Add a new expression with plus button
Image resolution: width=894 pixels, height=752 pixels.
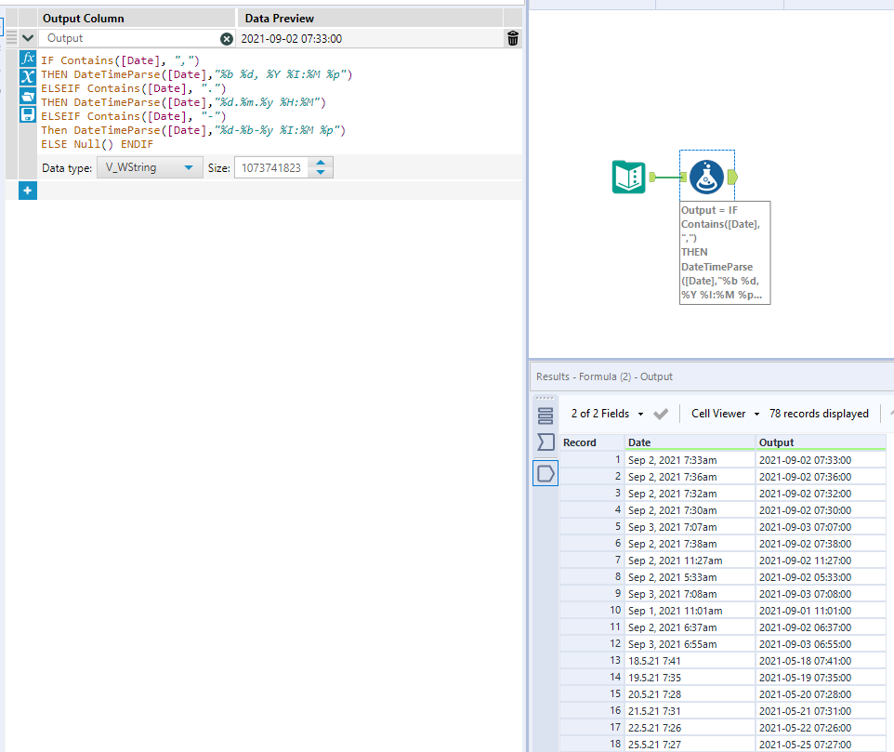[27, 191]
